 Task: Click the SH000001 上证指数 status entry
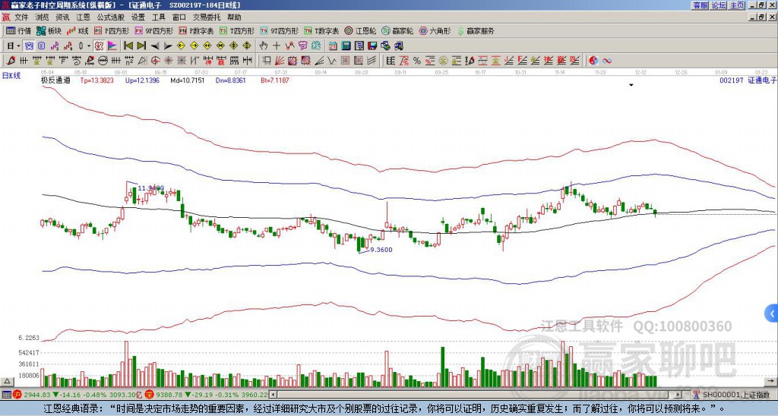736,395
